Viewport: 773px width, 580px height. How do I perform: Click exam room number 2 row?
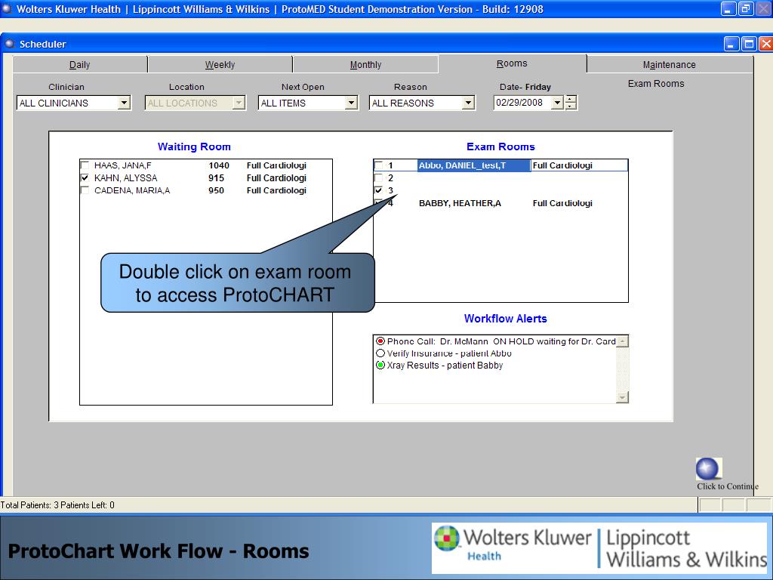point(500,178)
